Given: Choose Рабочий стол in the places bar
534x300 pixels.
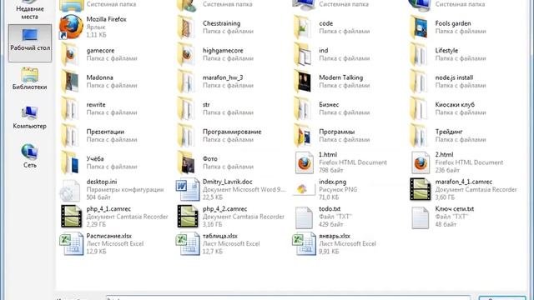Looking at the screenshot, I should click(x=30, y=42).
